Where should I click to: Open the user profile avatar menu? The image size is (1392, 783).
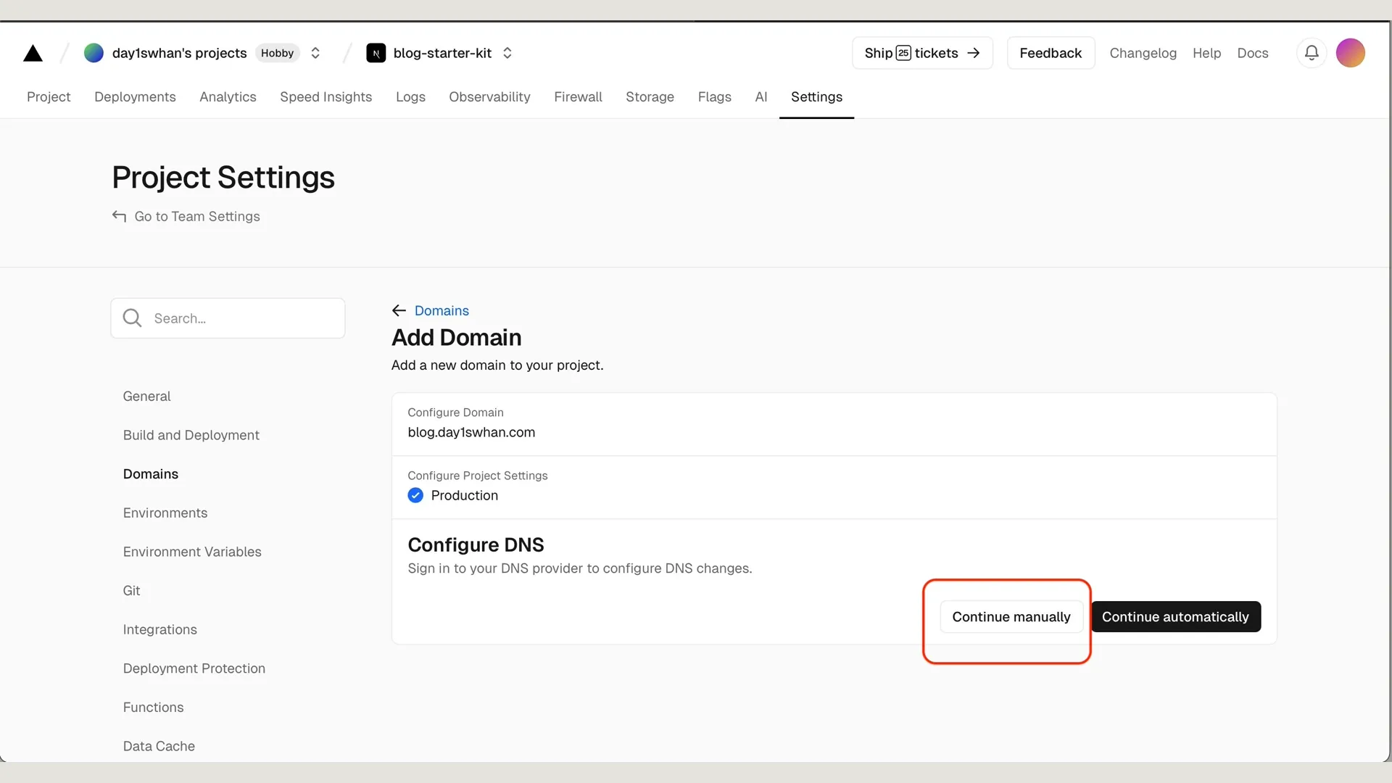tap(1350, 53)
